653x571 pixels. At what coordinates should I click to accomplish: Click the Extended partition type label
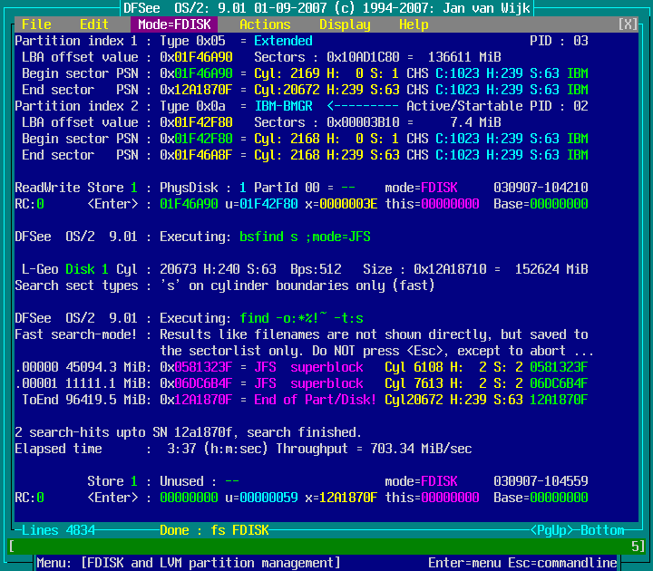coord(283,41)
